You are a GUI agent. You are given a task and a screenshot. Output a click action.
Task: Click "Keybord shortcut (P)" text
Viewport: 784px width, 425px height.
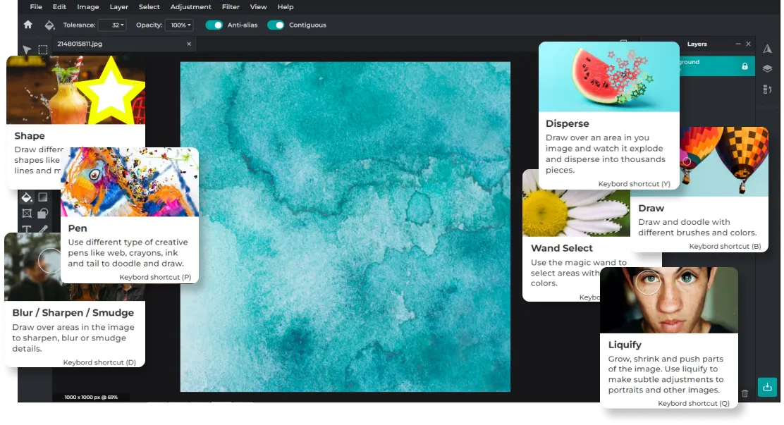(155, 277)
